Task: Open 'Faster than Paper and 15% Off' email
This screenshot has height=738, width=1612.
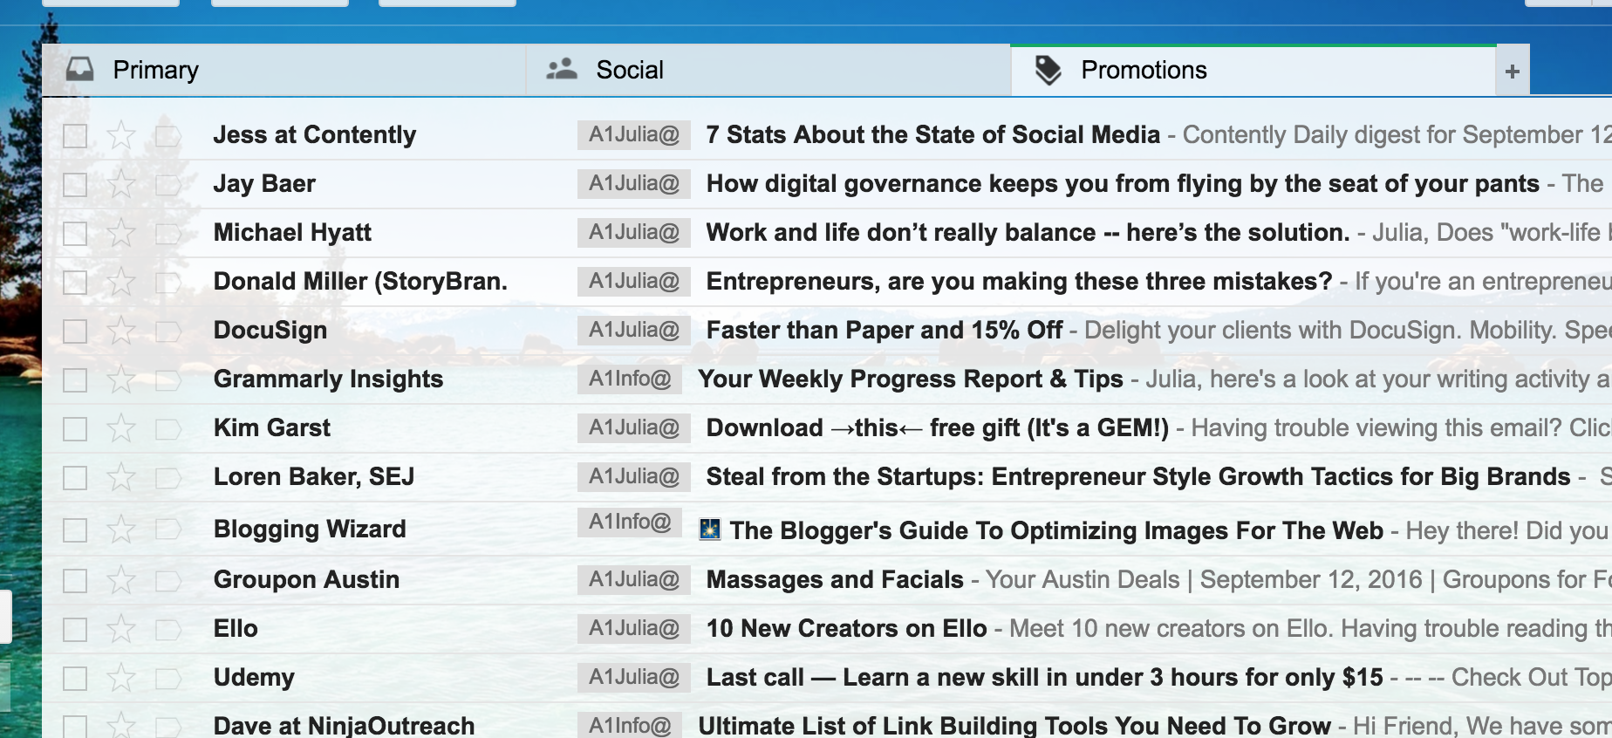Action: coord(885,331)
